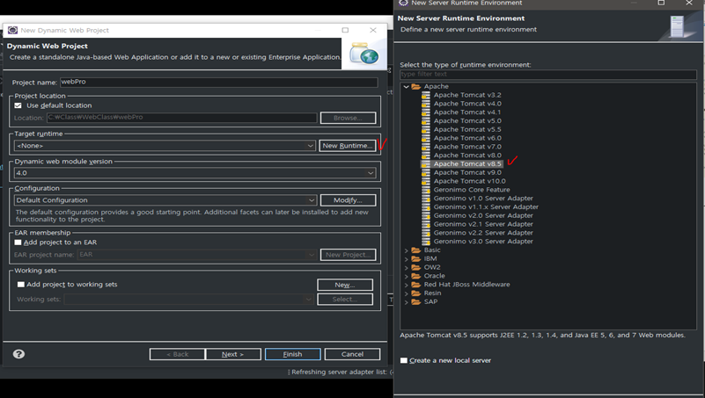
Task: Uncheck Use default location checkbox
Action: pyautogui.click(x=18, y=105)
